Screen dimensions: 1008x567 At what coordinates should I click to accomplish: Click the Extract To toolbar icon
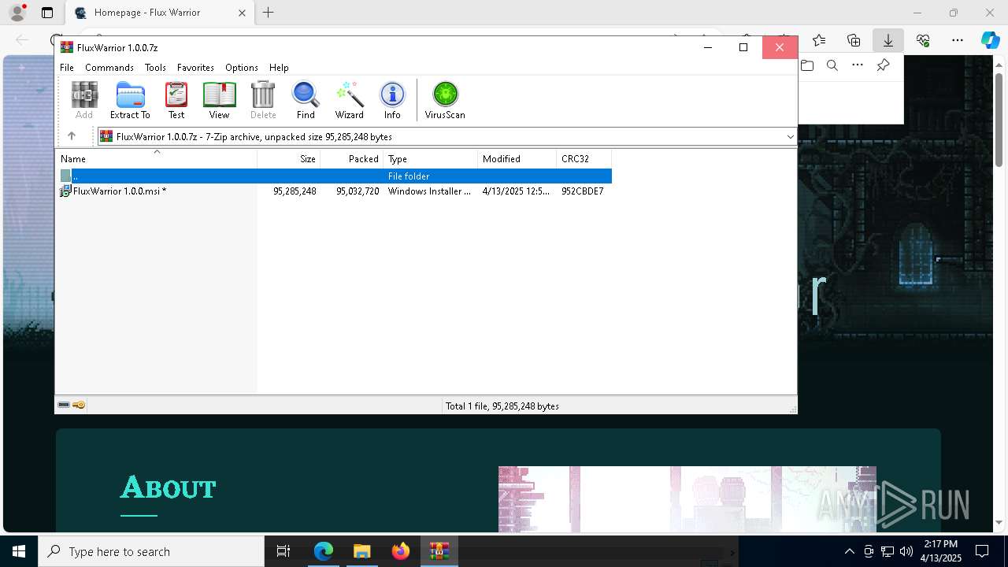(x=130, y=100)
